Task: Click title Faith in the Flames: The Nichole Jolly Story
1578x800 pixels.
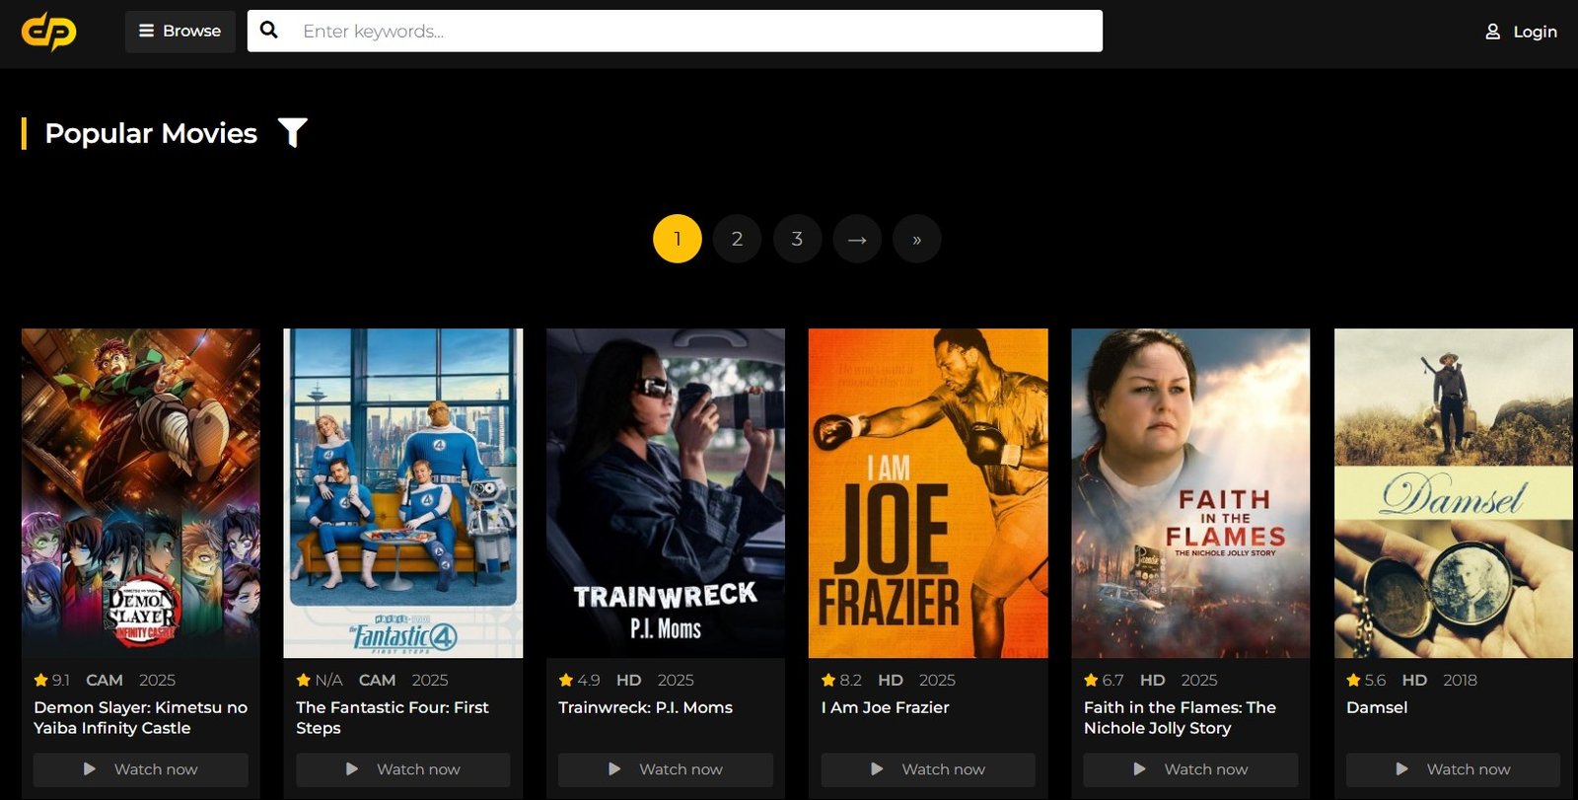Action: pos(1180,717)
